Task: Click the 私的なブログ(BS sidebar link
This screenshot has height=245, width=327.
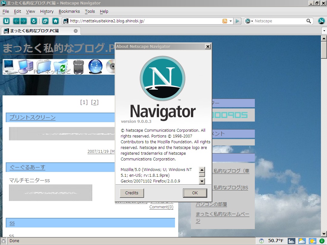Action: coord(231,188)
